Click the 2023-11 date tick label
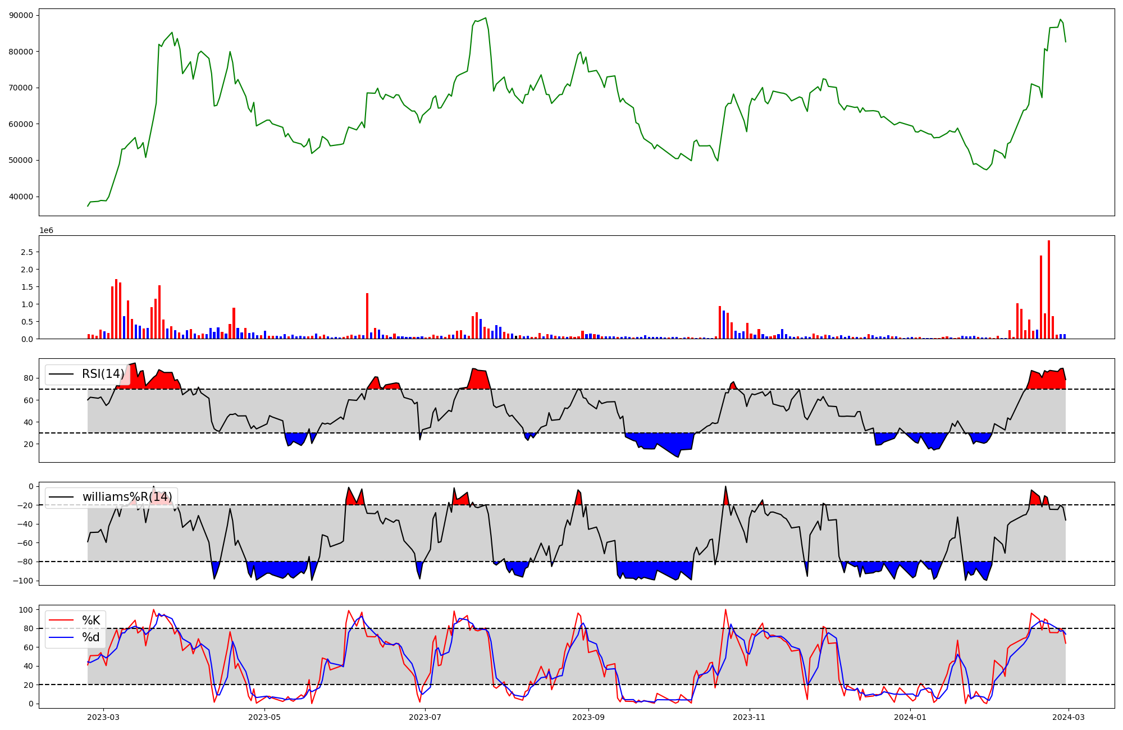This screenshot has width=1123, height=730. click(x=750, y=717)
